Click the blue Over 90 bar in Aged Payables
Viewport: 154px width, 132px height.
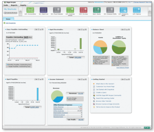coord(38,94)
